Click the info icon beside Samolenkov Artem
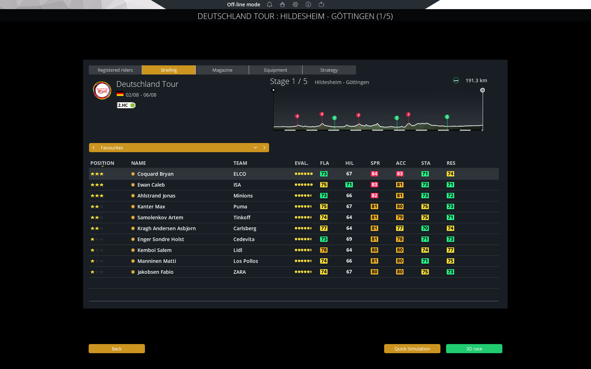The width and height of the screenshot is (591, 369). pyautogui.click(x=133, y=218)
